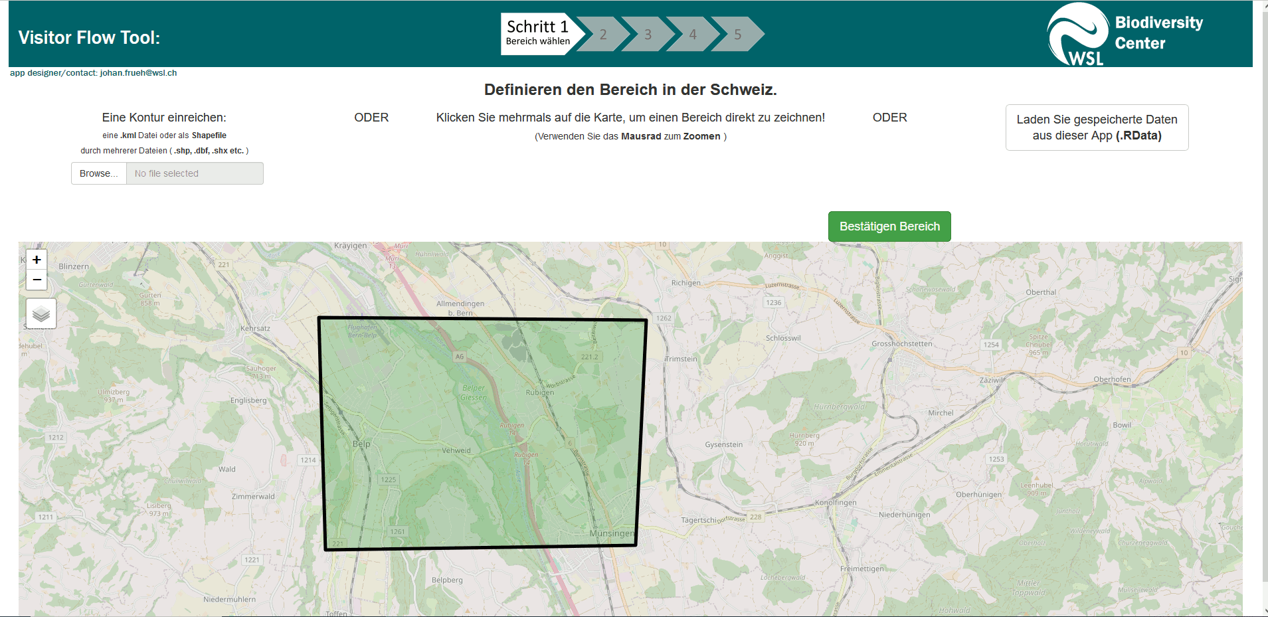1268x617 pixels.
Task: Click the johan.frueh@wsl.ch contact text
Action: pyautogui.click(x=138, y=73)
